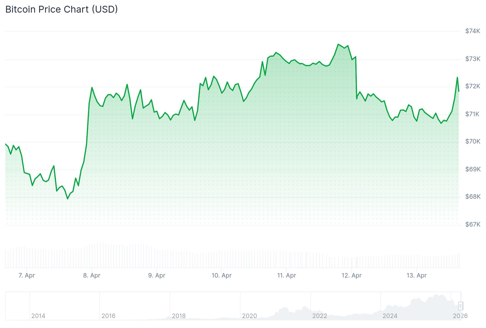Click the $67K price axis label

coord(472,224)
